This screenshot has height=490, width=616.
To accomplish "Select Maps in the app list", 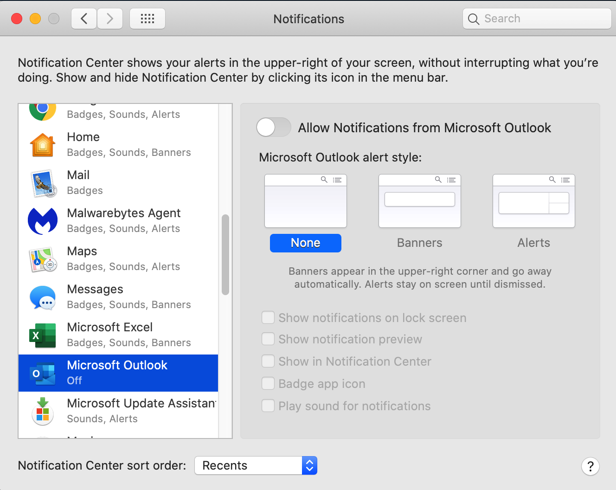I will tap(118, 259).
